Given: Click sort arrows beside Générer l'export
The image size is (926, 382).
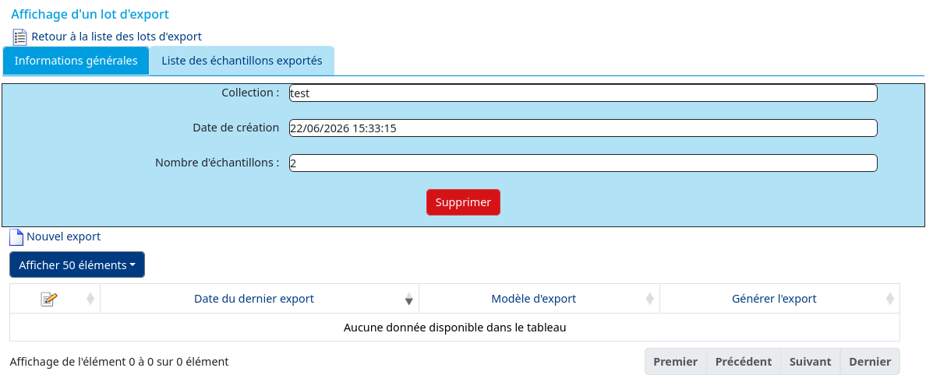Looking at the screenshot, I should pyautogui.click(x=890, y=299).
